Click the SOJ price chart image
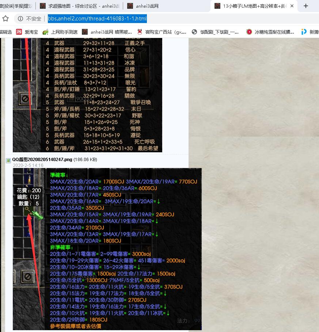 point(107,249)
